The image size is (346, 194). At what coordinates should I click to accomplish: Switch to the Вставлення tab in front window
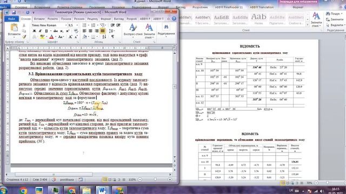tap(39, 19)
